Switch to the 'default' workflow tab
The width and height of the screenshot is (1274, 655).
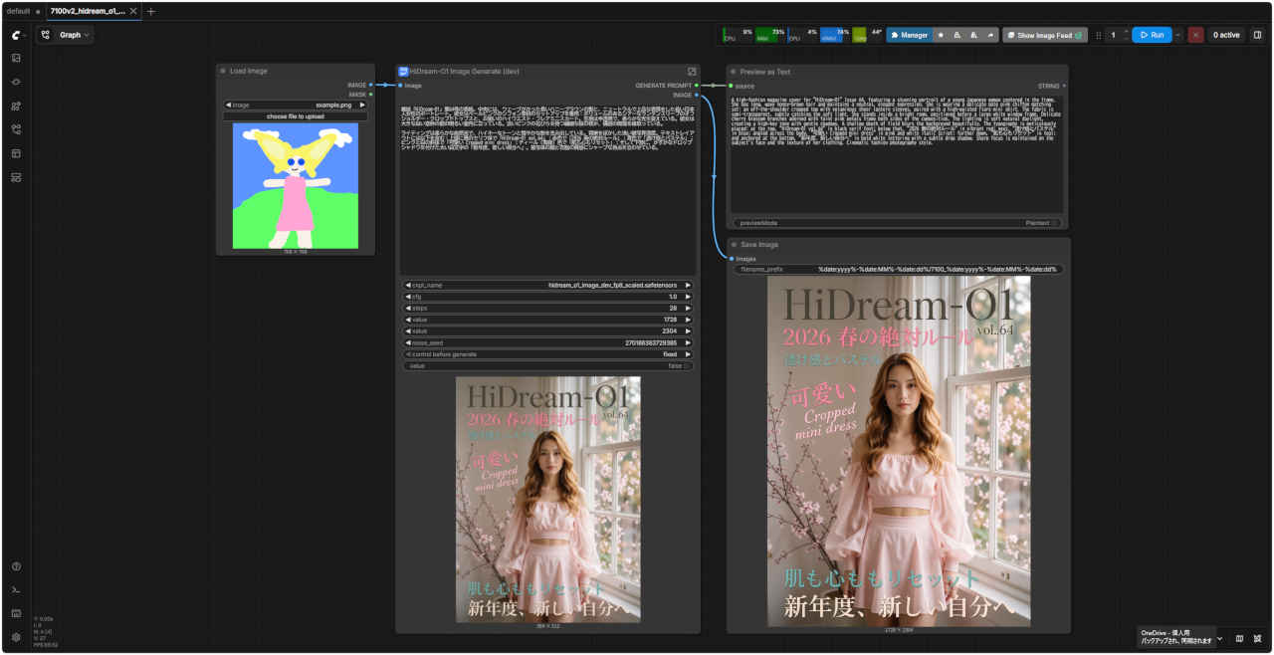click(19, 11)
